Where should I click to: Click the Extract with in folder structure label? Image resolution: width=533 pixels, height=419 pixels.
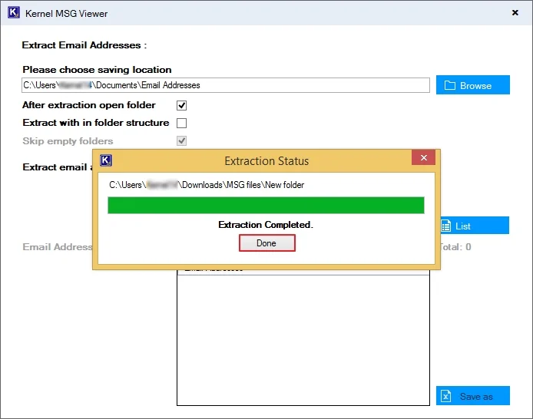96,123
